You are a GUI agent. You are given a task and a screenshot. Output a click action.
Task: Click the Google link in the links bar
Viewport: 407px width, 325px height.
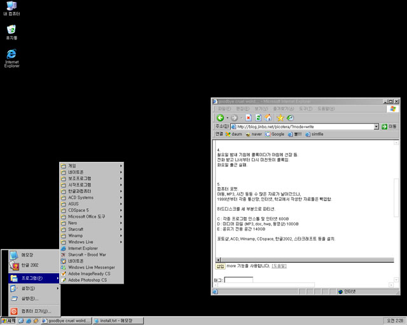(x=275, y=134)
